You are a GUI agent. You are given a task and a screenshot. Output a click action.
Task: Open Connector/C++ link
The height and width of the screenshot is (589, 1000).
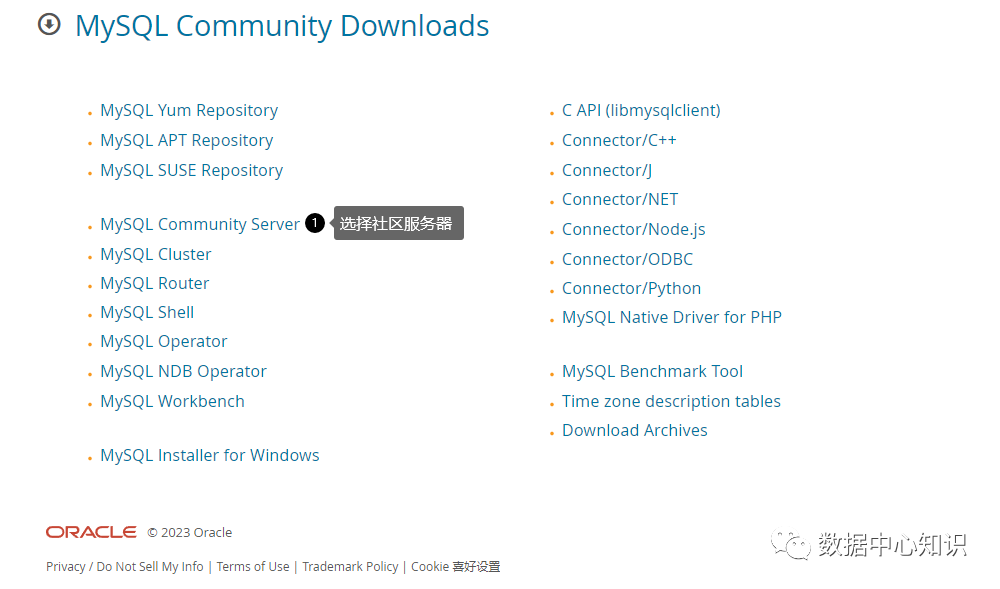(x=619, y=140)
